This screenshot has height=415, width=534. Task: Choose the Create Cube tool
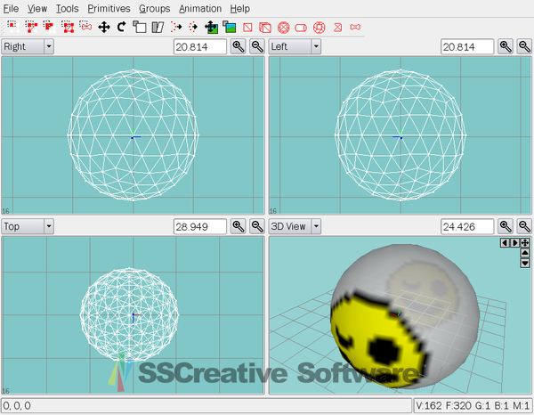point(265,27)
